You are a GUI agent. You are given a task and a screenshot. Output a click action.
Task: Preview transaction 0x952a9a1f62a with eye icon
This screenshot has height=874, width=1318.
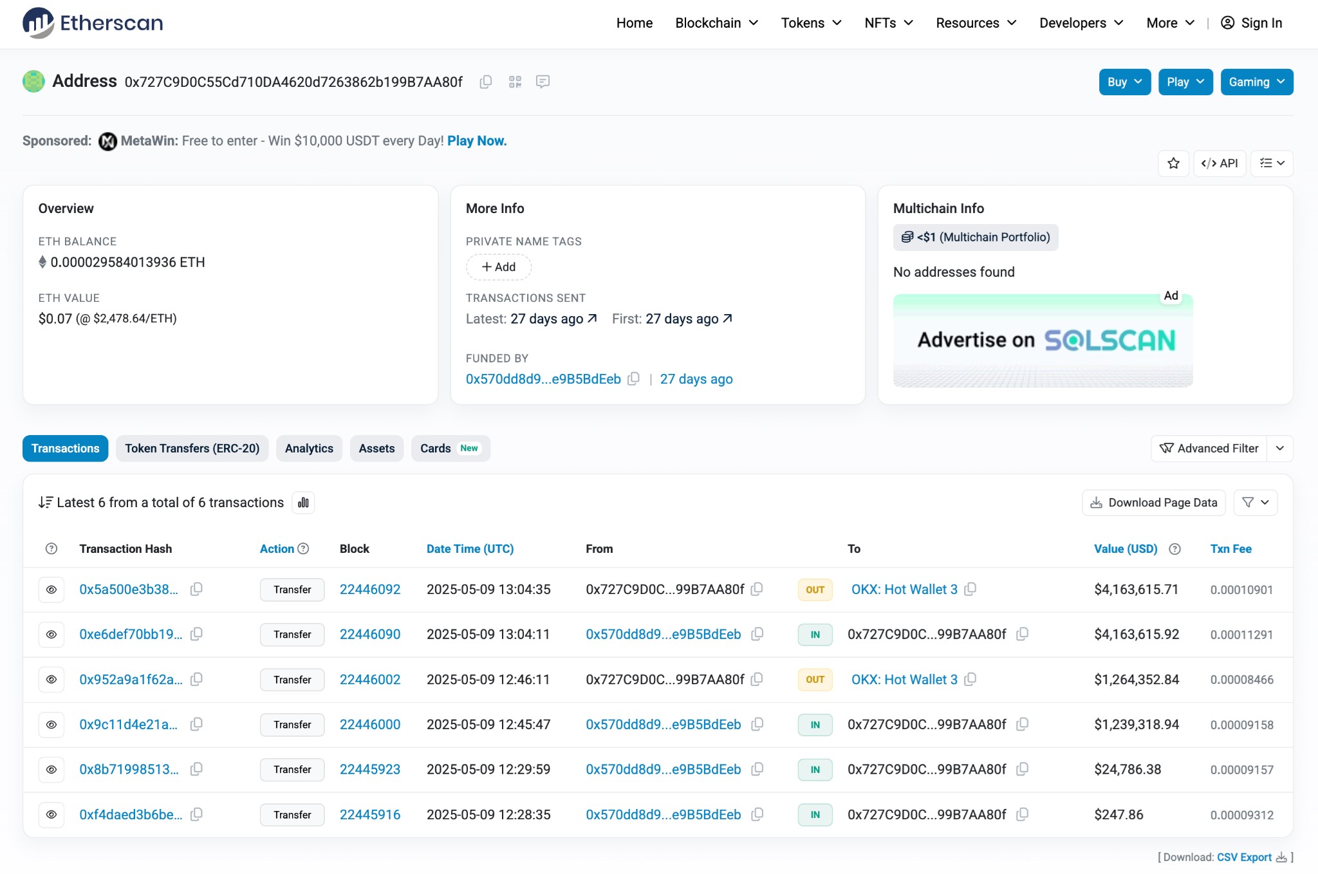click(x=51, y=680)
